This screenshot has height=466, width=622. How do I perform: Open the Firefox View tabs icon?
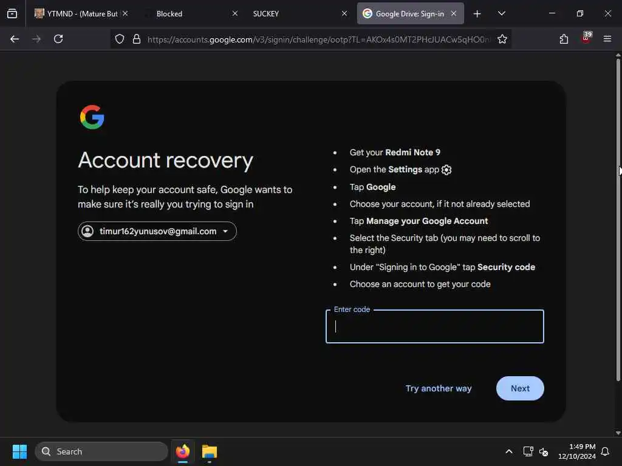pyautogui.click(x=12, y=13)
